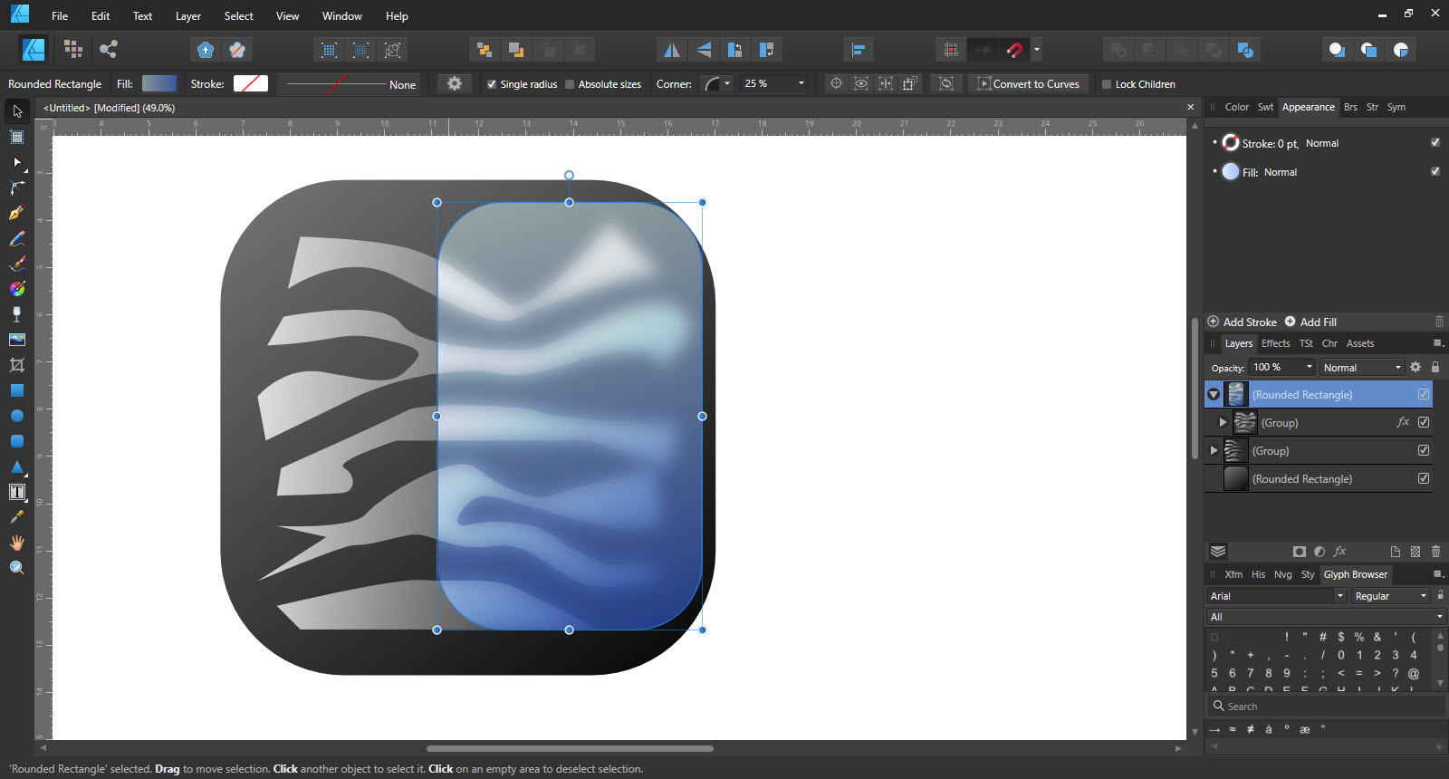Select the Move tool arrow
1449x779 pixels.
pyautogui.click(x=16, y=111)
